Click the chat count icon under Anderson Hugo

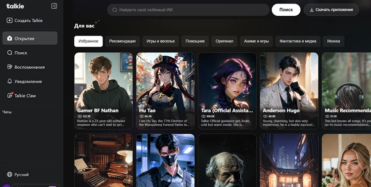265,116
